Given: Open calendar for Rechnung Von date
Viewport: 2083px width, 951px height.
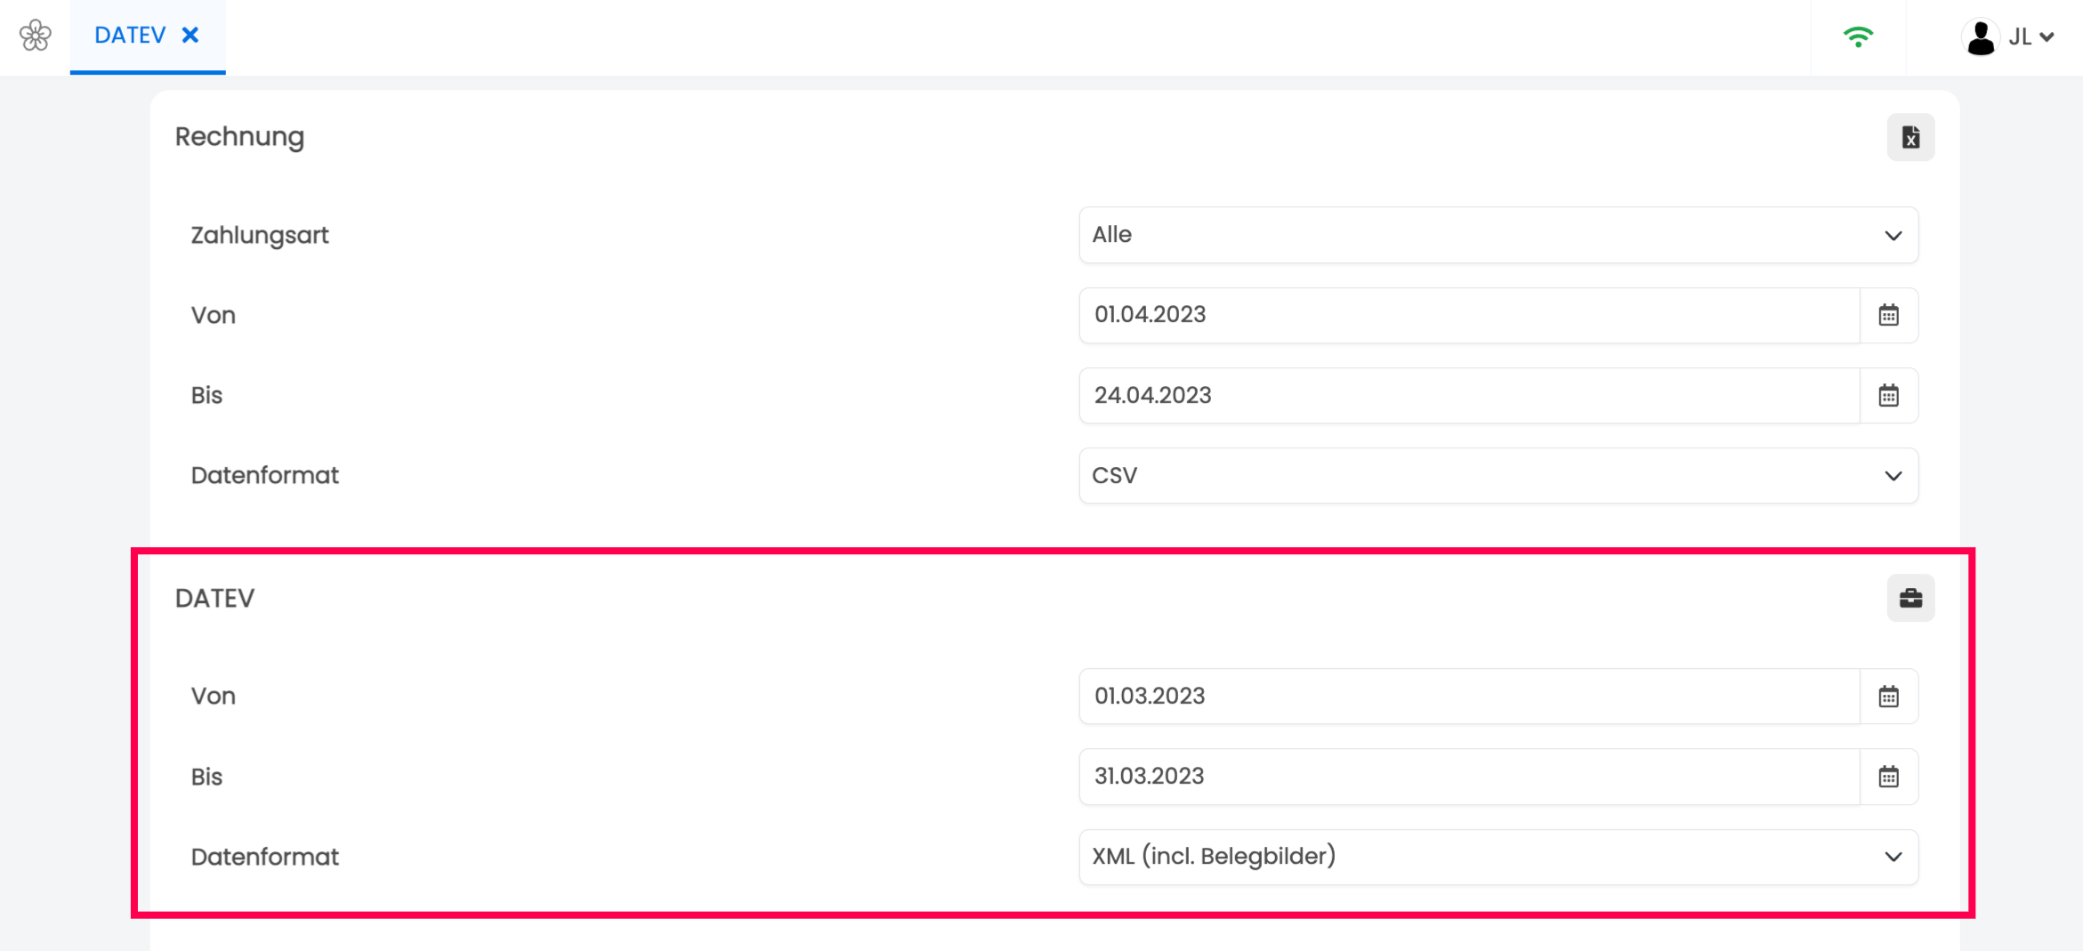Looking at the screenshot, I should click(1889, 315).
